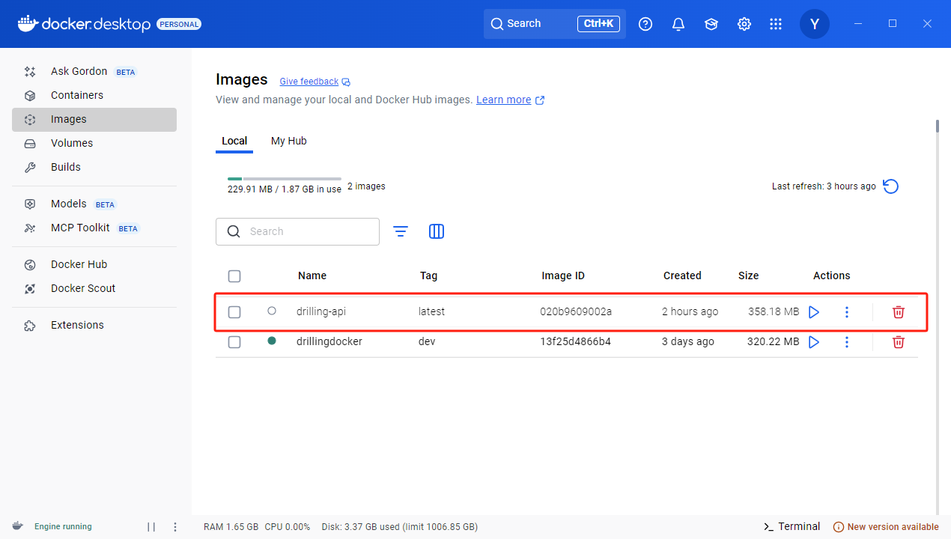Check the drillingdocker row checkbox
Screen dimensions: 951x539
click(x=234, y=342)
